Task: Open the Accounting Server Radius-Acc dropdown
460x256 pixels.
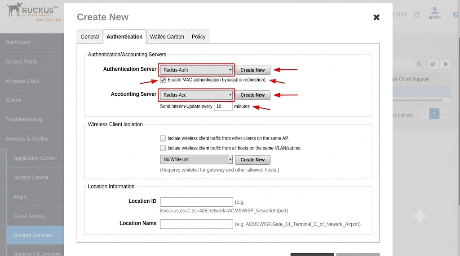Action: (196, 95)
